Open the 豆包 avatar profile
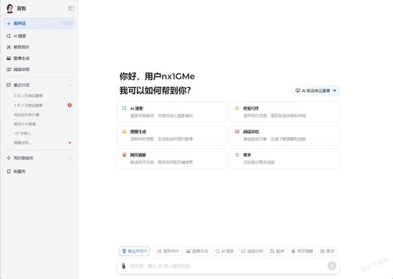The width and height of the screenshot is (393, 279). 10,8
